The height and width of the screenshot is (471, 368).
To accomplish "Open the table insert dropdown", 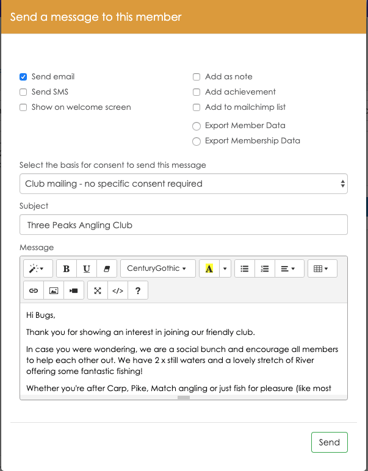I will 322,268.
